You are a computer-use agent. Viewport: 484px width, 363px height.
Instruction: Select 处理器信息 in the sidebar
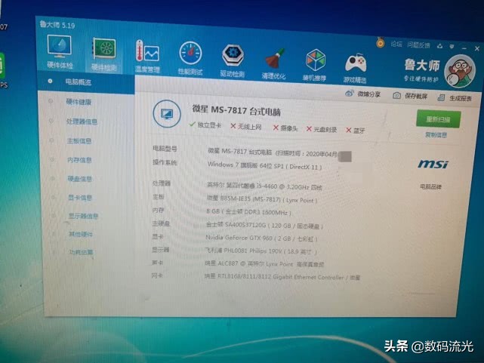pos(82,122)
